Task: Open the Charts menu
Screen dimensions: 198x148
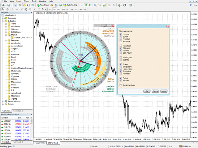Action: (26, 1)
